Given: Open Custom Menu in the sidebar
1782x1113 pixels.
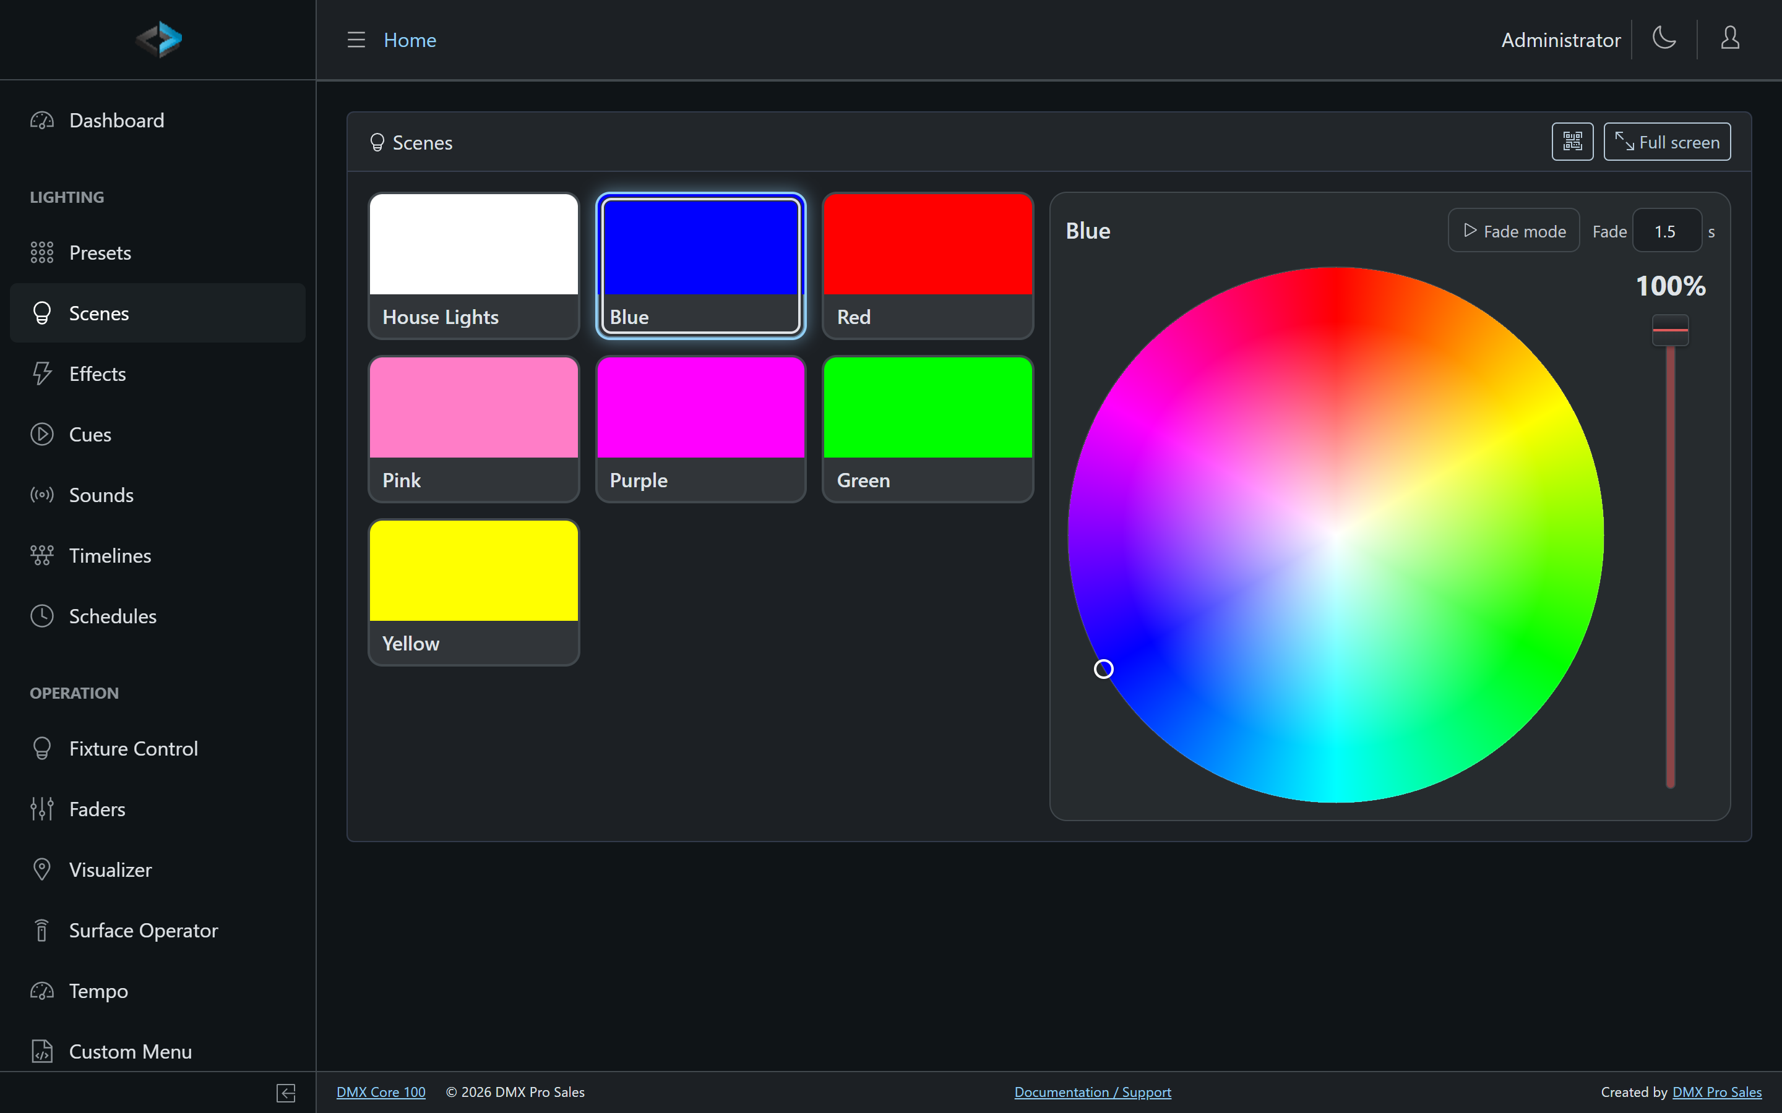Looking at the screenshot, I should (x=158, y=1051).
